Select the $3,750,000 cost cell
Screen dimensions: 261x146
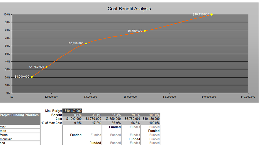pyautogui.click(x=111, y=119)
